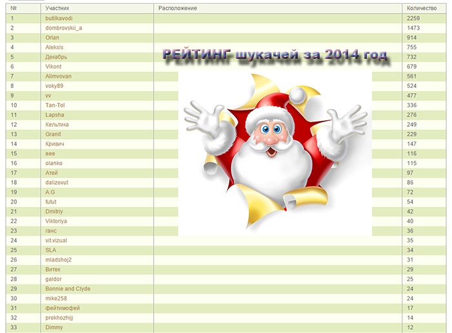Screen dimensions: 452x333
Task: Click the Витек username
Action: (53, 270)
